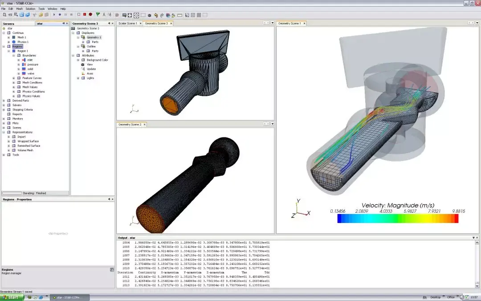This screenshot has width=481, height=301.
Task: Select the Geometry Scene 1 tab
Action: click(x=289, y=23)
